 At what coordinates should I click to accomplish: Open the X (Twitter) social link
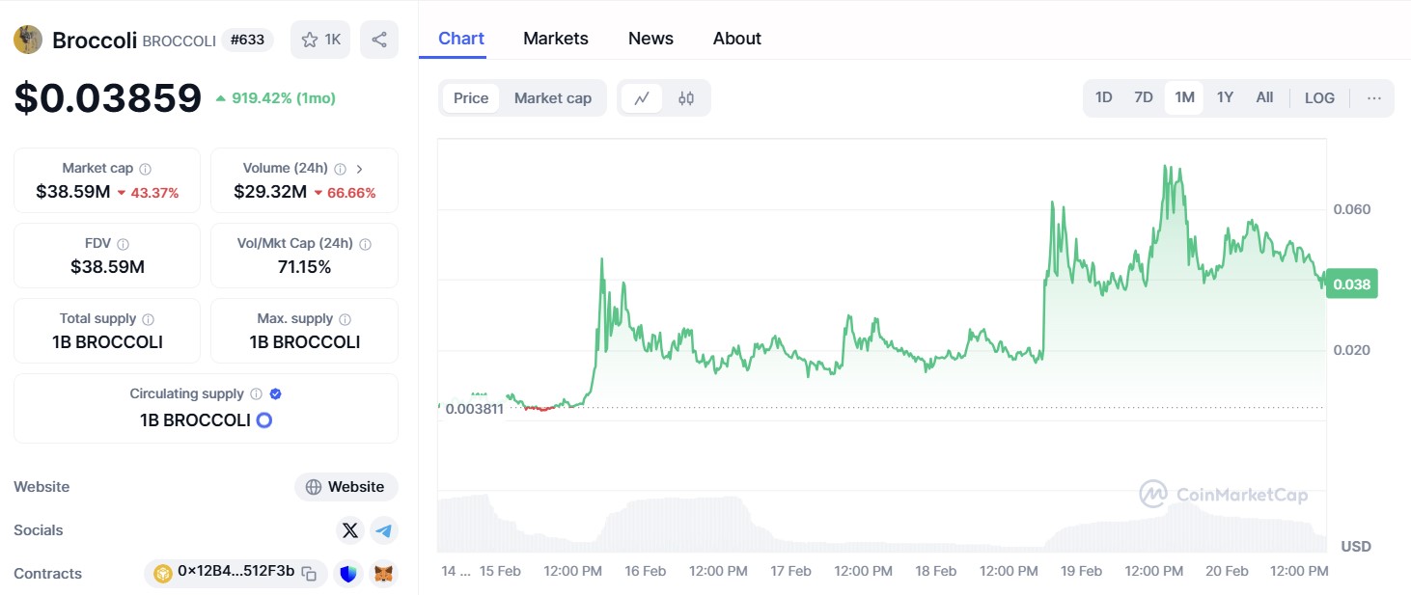click(x=350, y=530)
